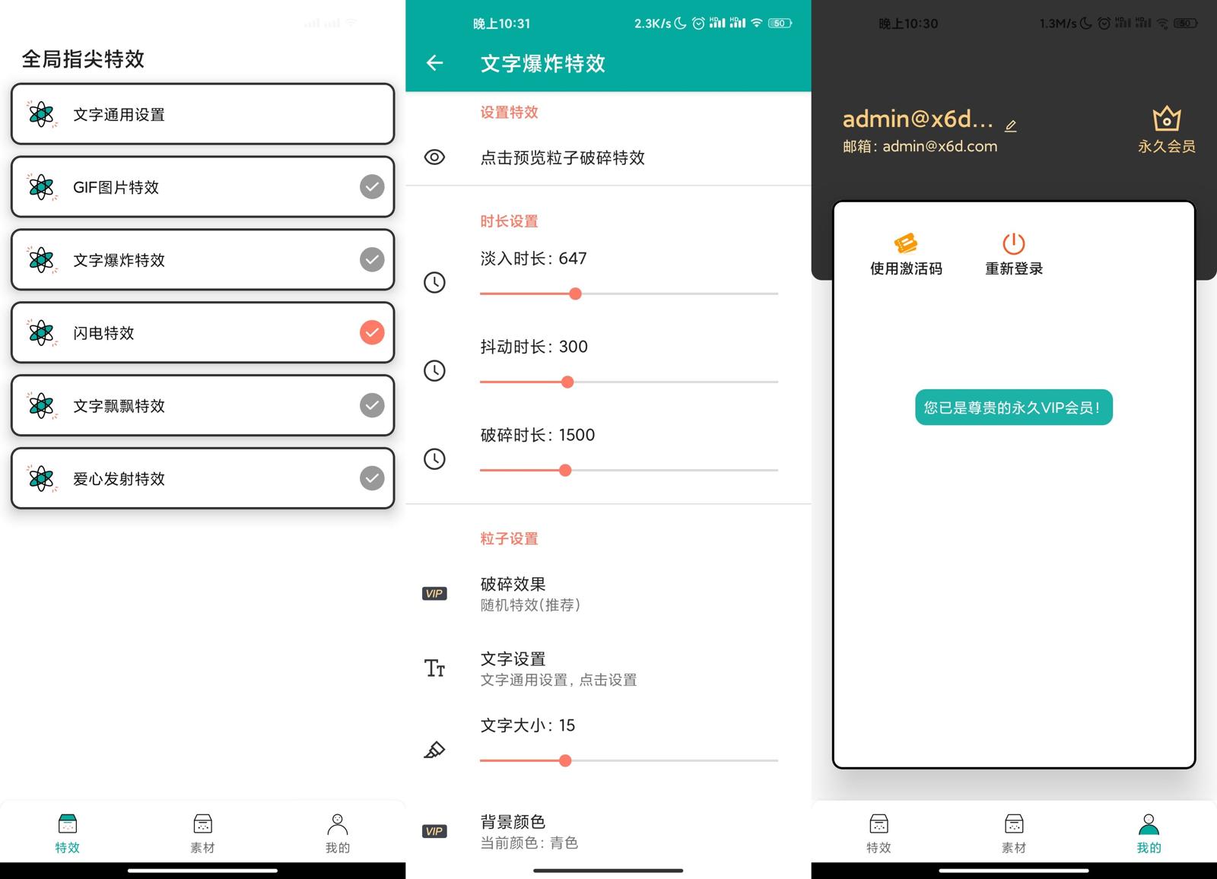The image size is (1217, 879).
Task: Click the 您已是尊贵的永久VIP会员 badge
Action: 1013,408
